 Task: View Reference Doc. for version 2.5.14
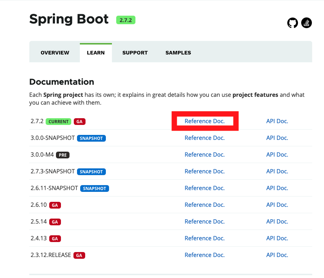click(x=205, y=221)
